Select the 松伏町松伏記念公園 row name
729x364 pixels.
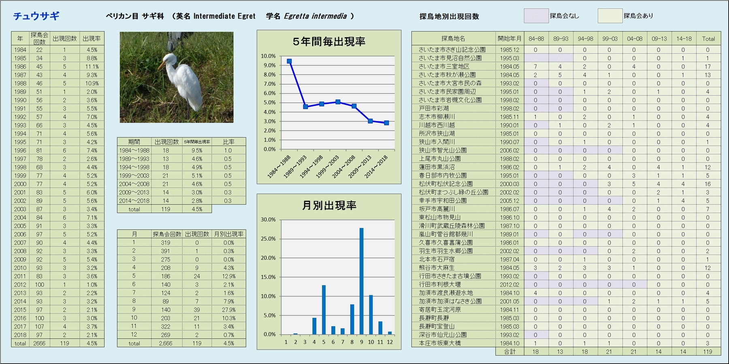coord(446,184)
